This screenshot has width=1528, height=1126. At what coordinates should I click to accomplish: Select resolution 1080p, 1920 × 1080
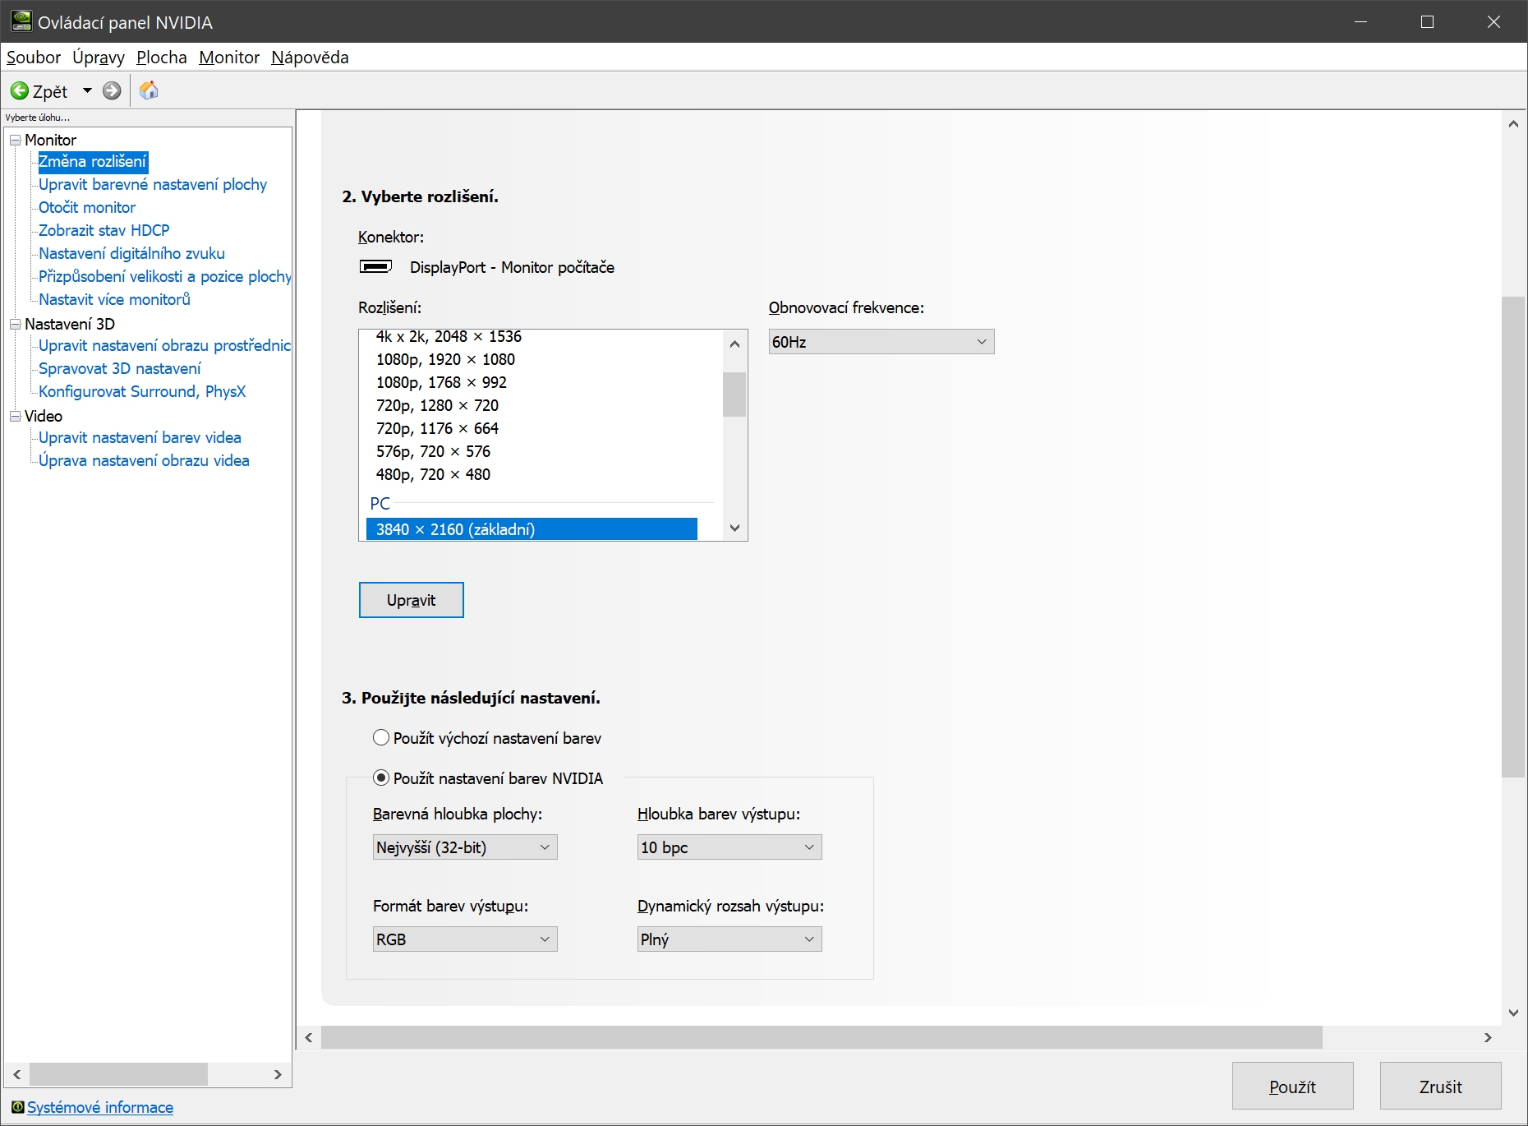[445, 359]
